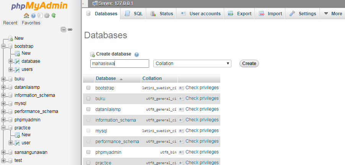Click the database name input field
The width and height of the screenshot is (345, 165).
click(120, 64)
